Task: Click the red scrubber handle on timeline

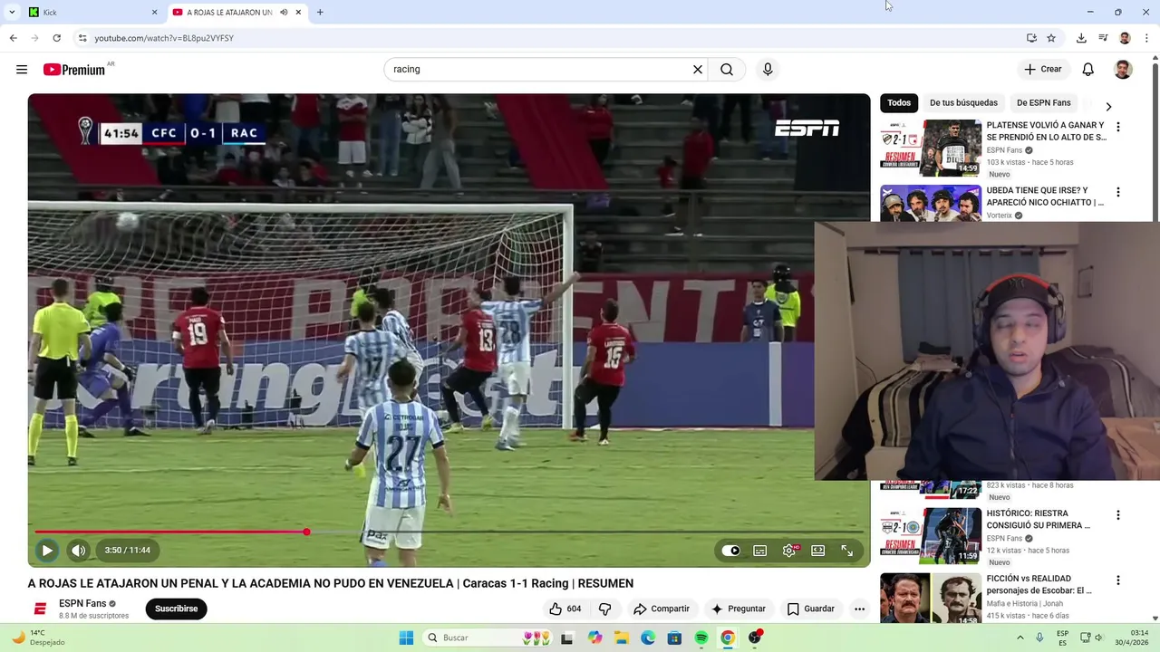Action: [x=306, y=532]
